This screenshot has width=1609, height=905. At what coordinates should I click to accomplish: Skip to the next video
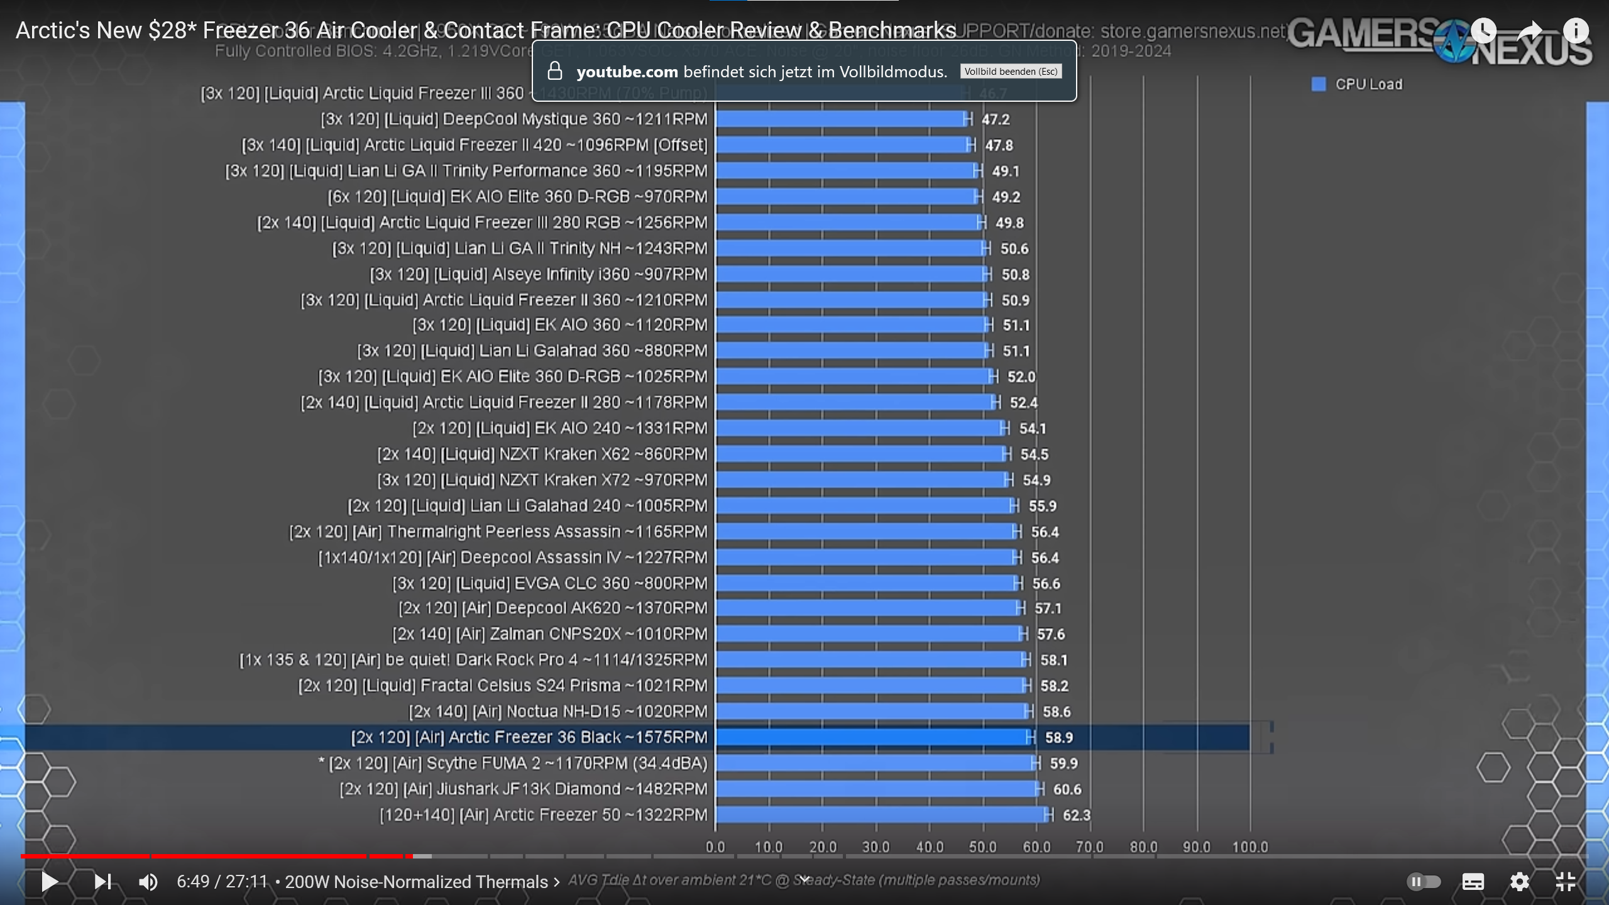tap(102, 882)
